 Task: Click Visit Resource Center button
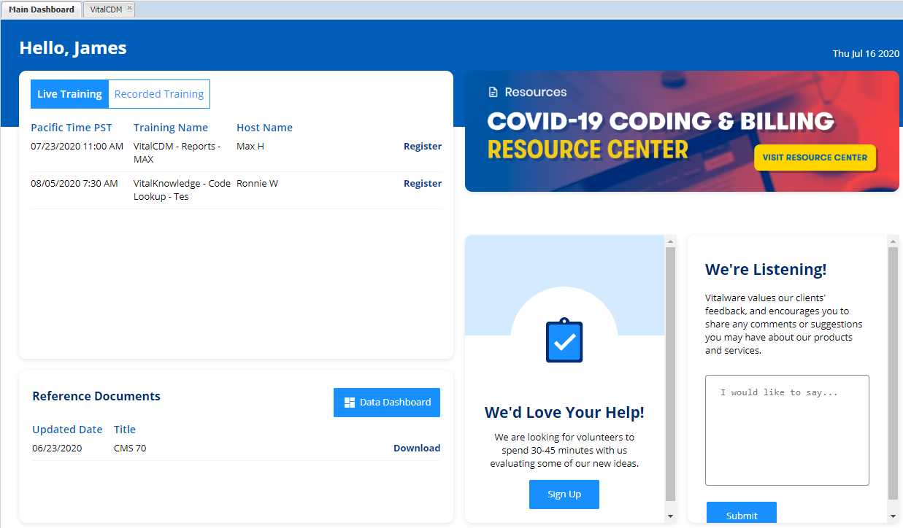point(814,158)
